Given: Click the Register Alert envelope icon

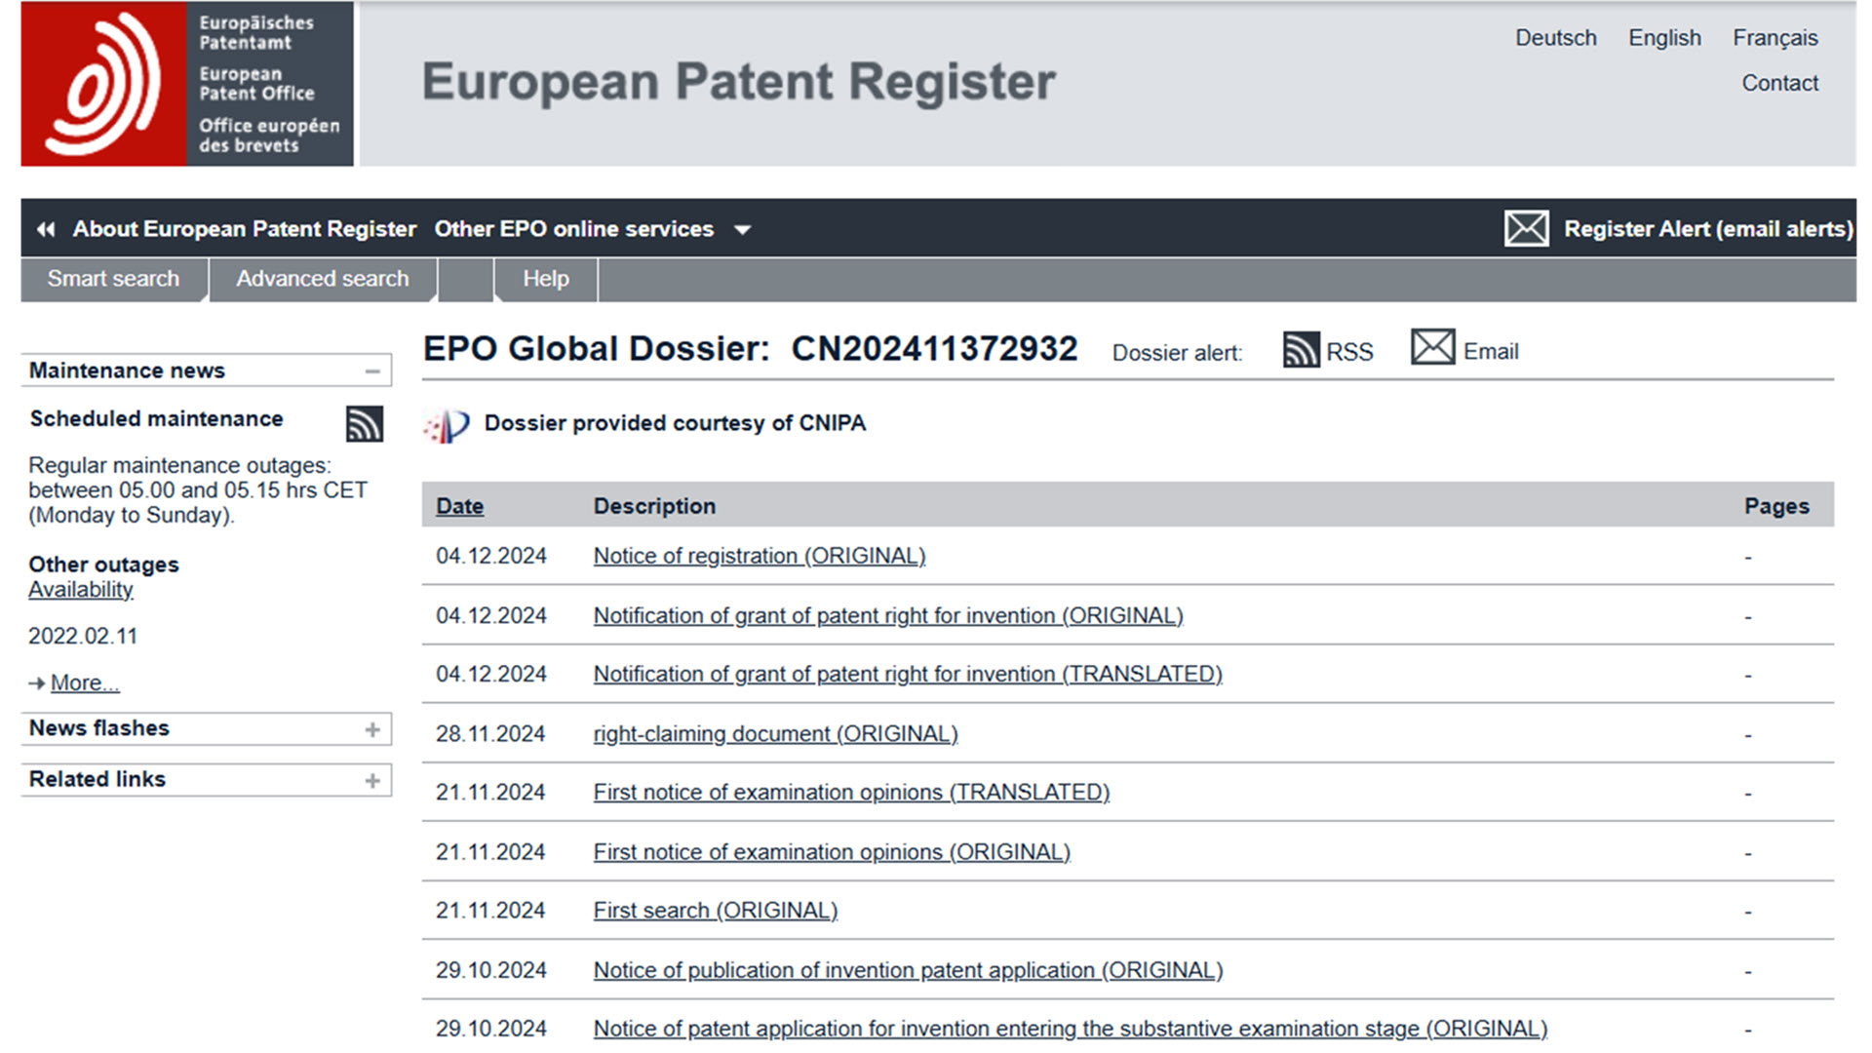Looking at the screenshot, I should click(1526, 229).
